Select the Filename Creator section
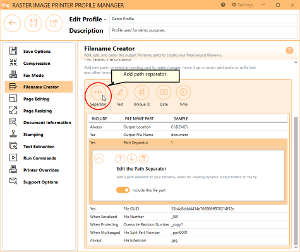Image resolution: width=300 pixels, height=252 pixels. [39, 87]
